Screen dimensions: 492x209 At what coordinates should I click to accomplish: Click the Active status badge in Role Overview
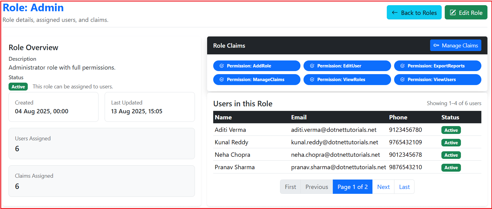[x=18, y=87]
